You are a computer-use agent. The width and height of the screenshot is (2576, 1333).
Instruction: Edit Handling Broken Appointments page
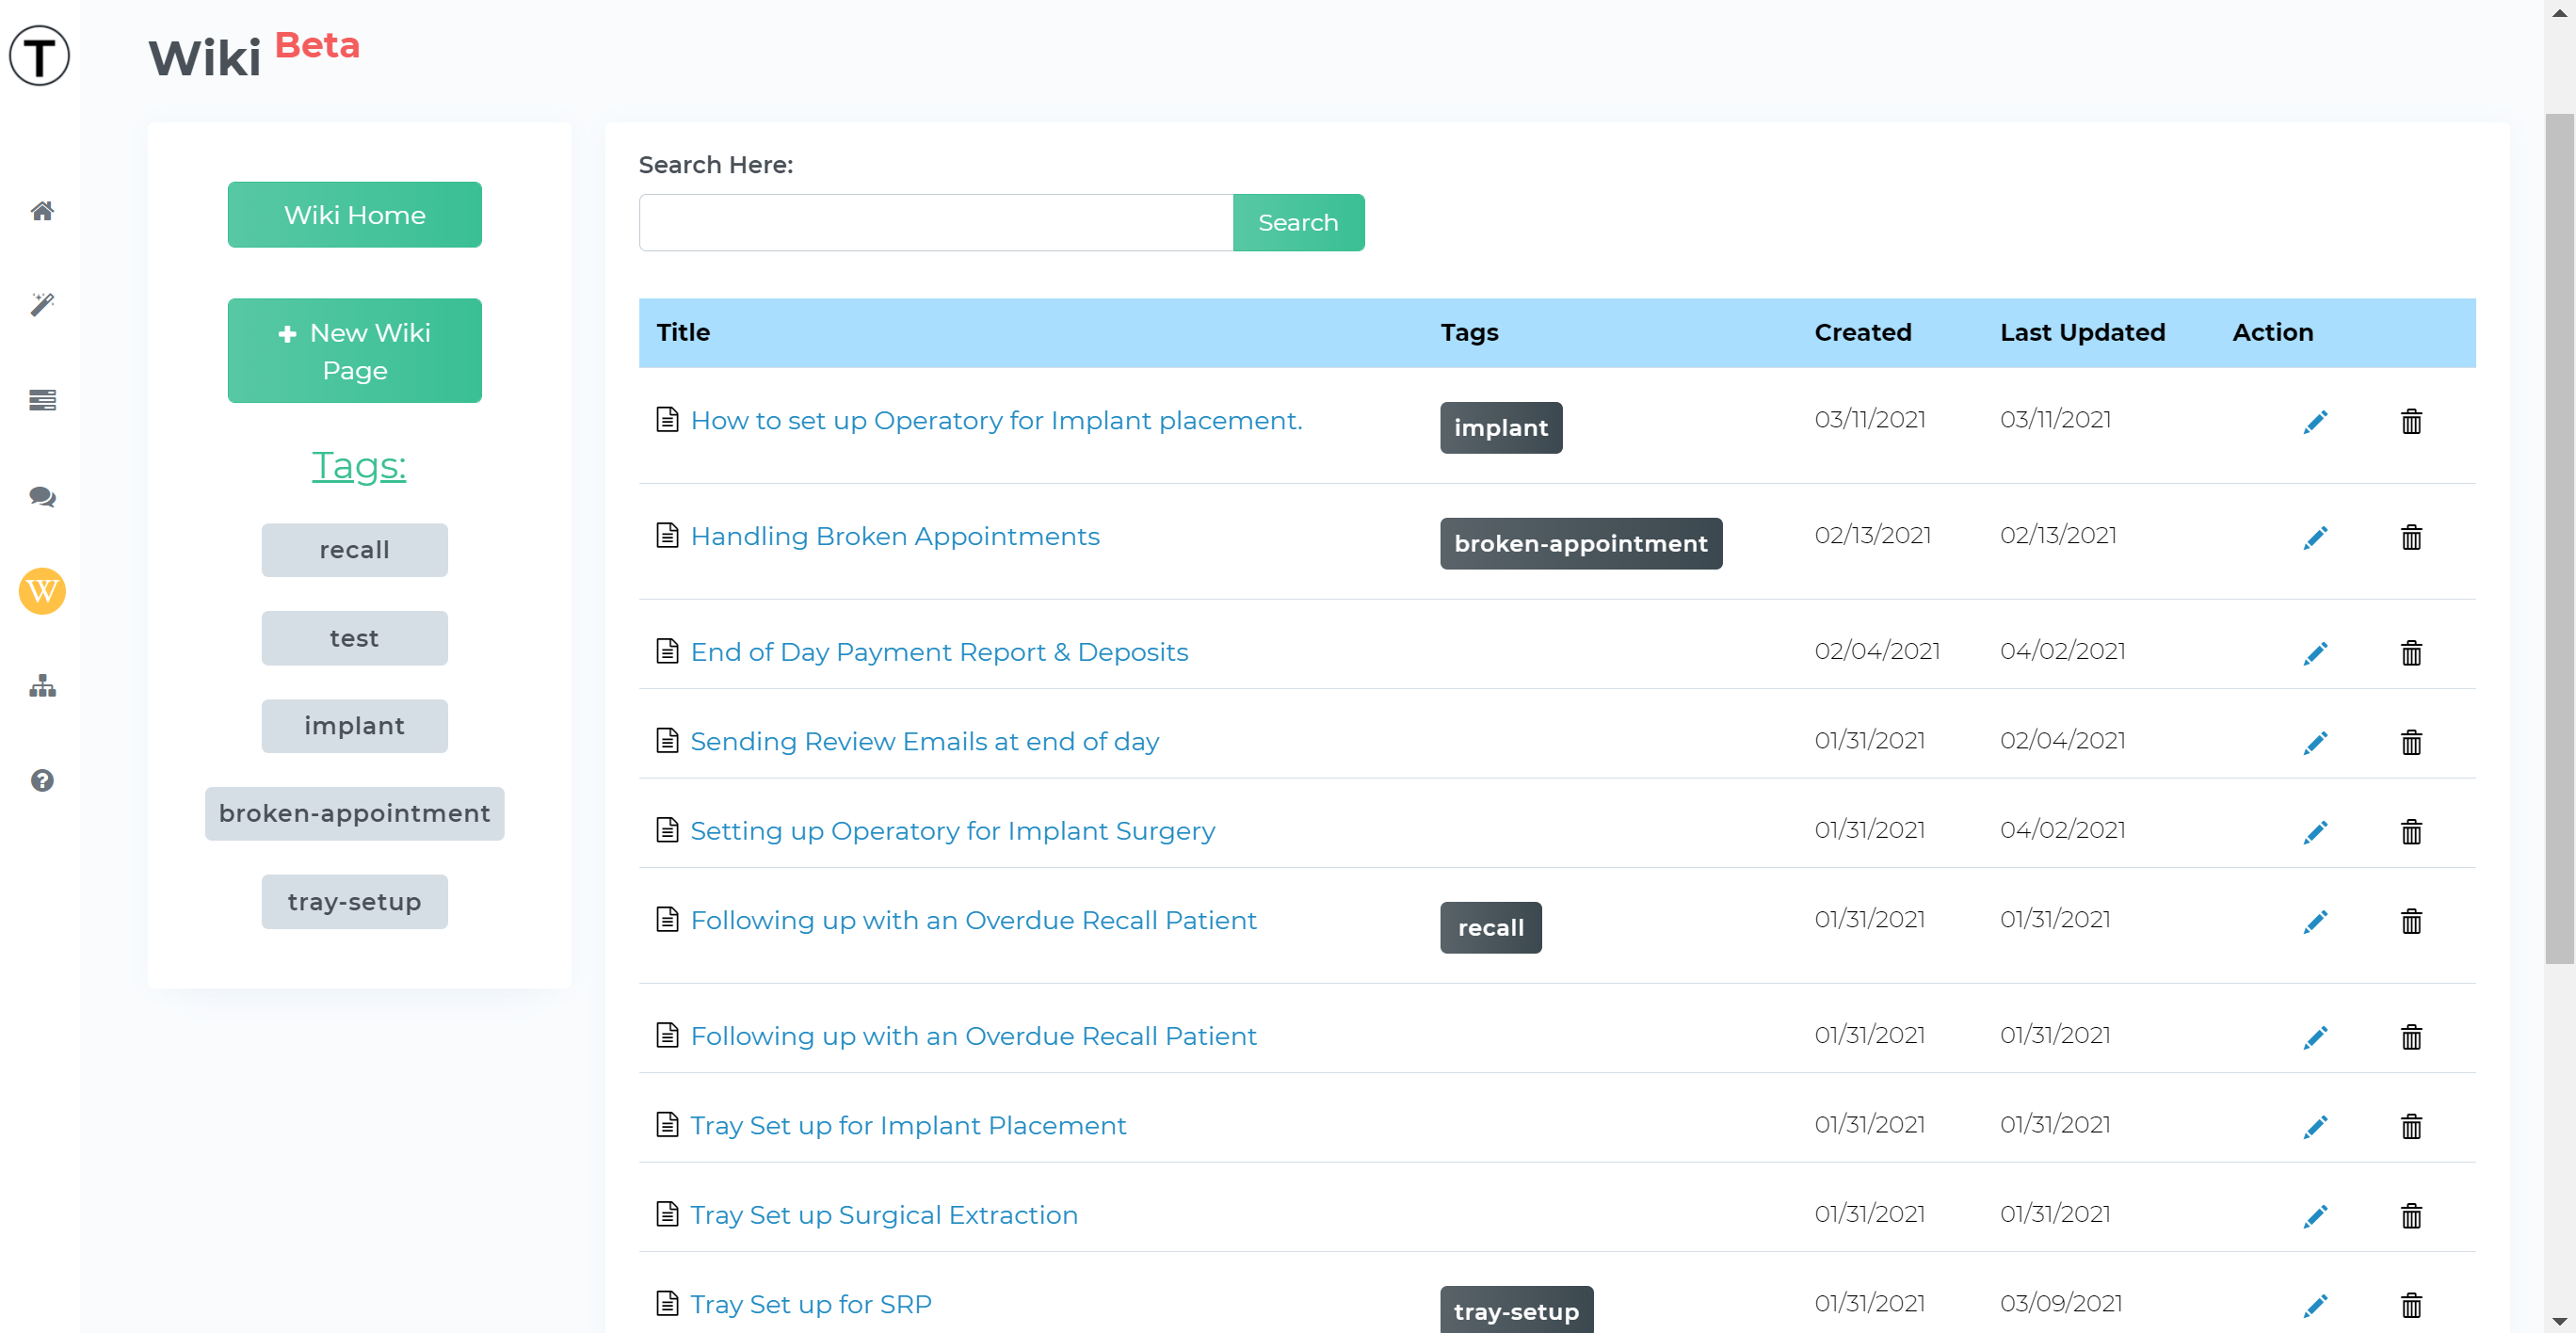click(2315, 538)
